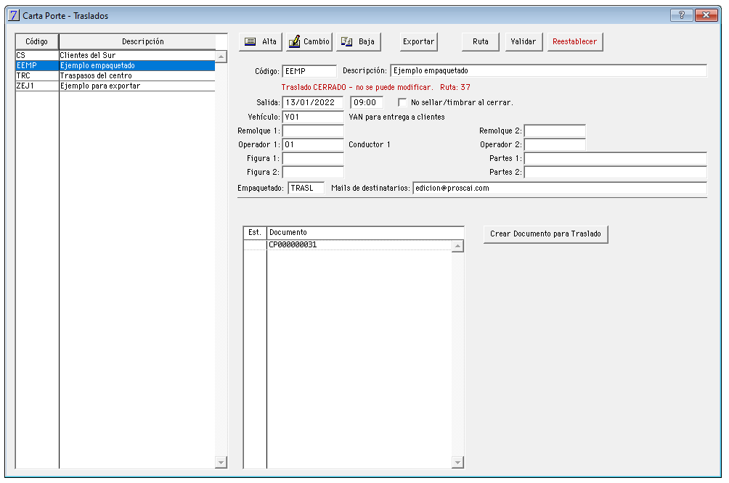Click the Vehículo input field

[313, 117]
